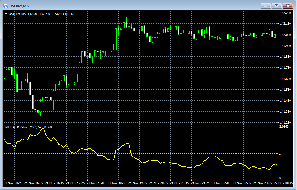Viewport: 297px width, 190px height.
Task: Click the chart shift triangle on time axis
Action: [x=5, y=179]
